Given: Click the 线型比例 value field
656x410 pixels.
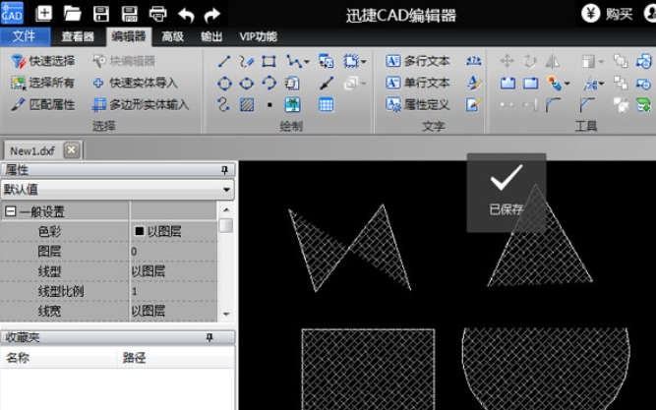Looking at the screenshot, I should point(174,291).
